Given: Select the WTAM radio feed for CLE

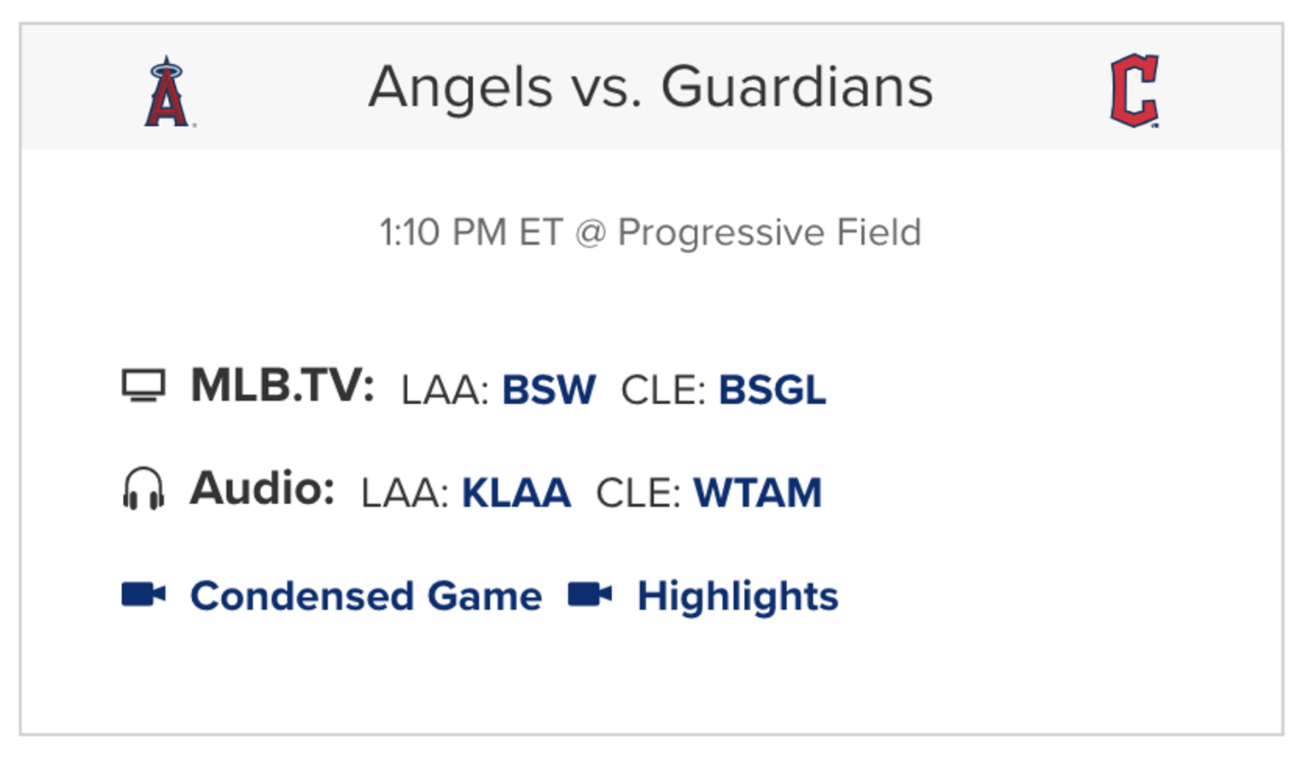Looking at the screenshot, I should pyautogui.click(x=756, y=493).
